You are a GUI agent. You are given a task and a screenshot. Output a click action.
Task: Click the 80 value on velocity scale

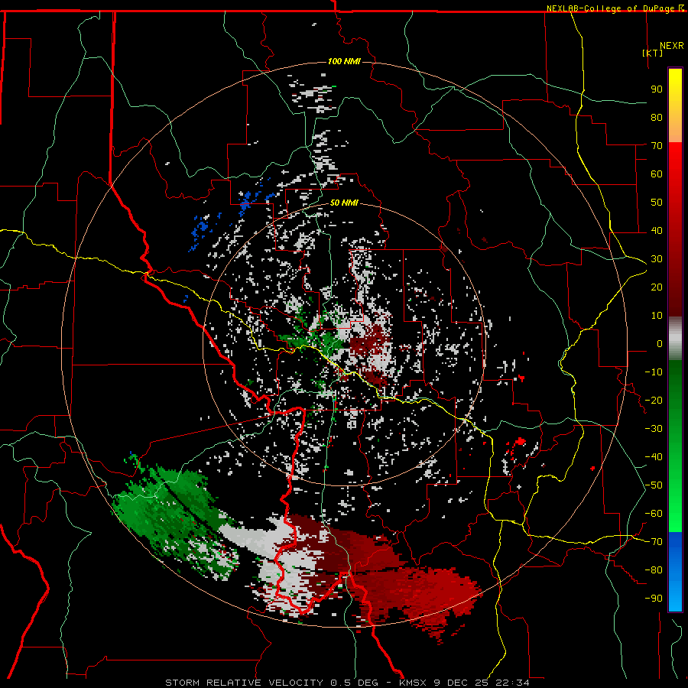(x=657, y=117)
